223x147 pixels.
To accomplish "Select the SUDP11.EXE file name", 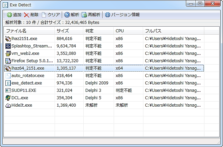I will [24, 90].
